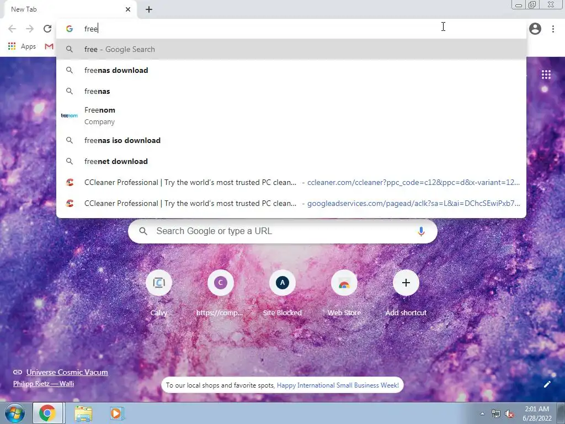Close the New Tab tab
The width and height of the screenshot is (565, 424).
pyautogui.click(x=128, y=9)
